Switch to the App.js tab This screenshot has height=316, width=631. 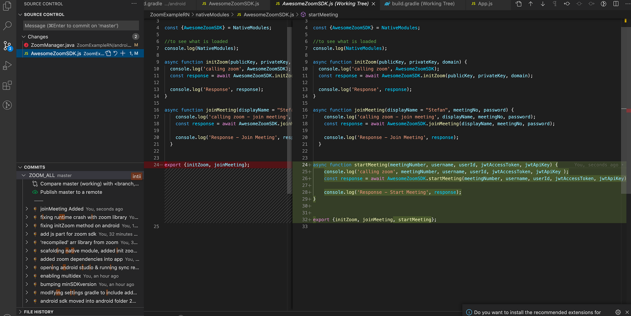485,4
